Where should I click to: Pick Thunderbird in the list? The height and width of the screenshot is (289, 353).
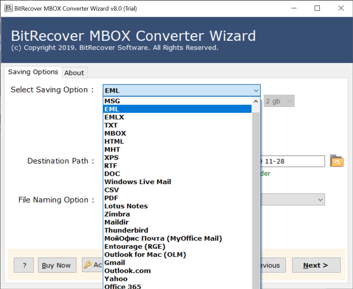[x=177, y=230]
